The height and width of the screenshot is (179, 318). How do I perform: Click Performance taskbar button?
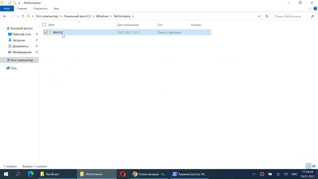pyautogui.click(x=96, y=174)
